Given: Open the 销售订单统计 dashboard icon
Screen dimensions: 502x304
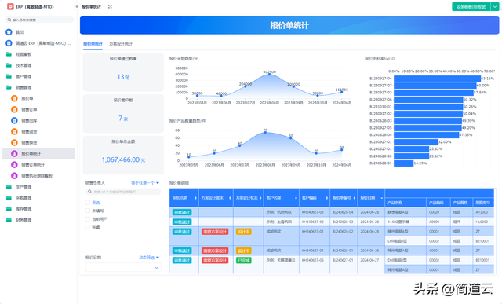Looking at the screenshot, I should point(14,164).
